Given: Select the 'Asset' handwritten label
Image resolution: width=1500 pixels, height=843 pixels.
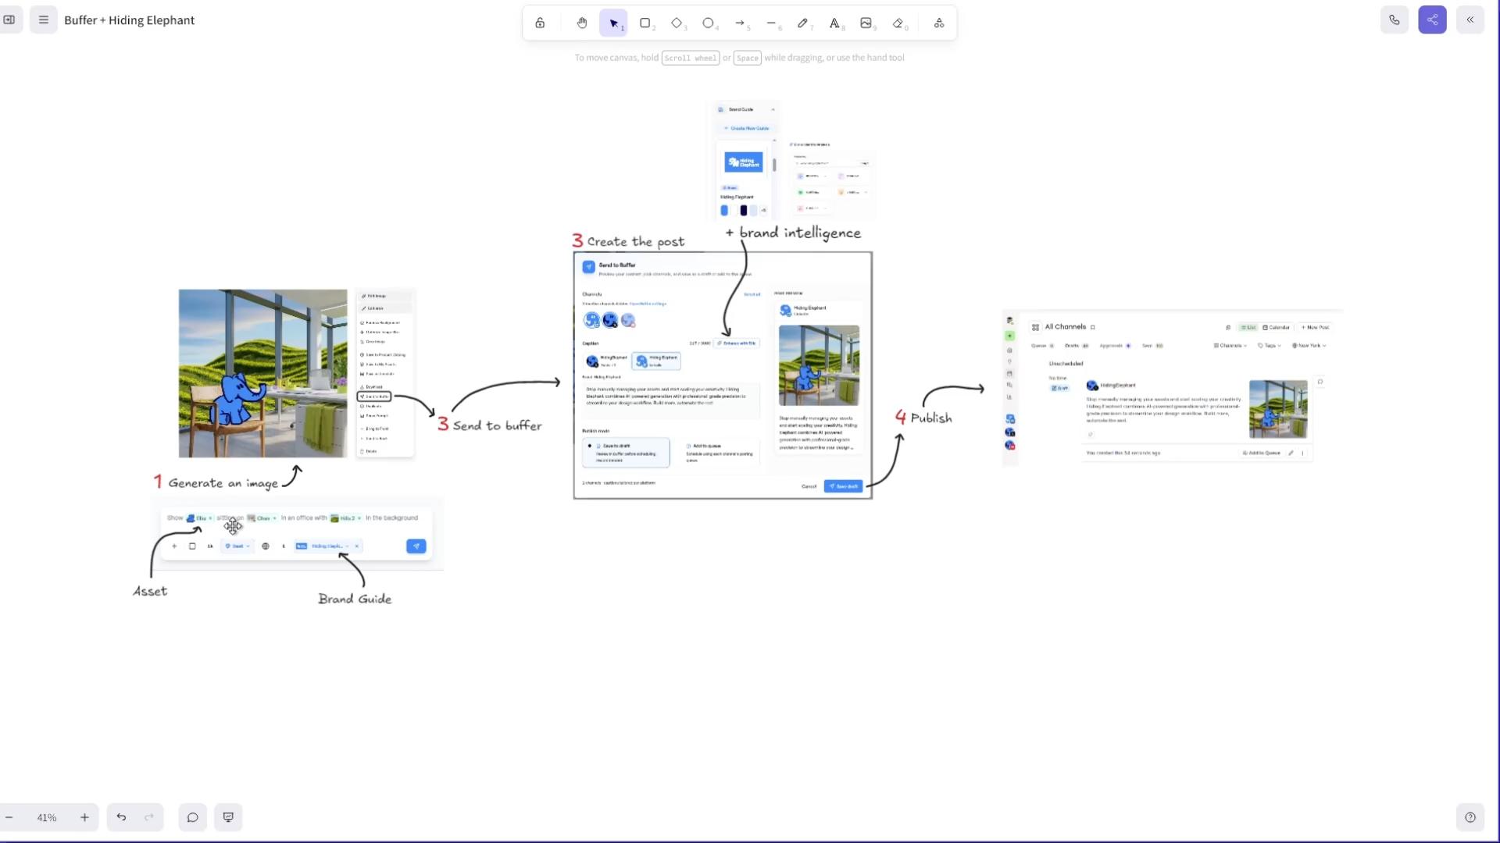Looking at the screenshot, I should 150,591.
